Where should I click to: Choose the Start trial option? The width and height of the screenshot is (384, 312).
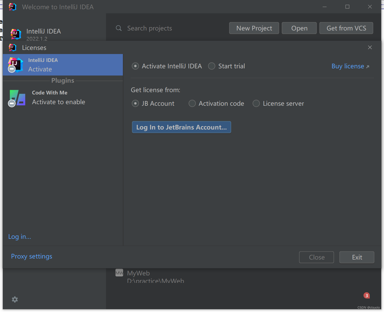click(227, 66)
